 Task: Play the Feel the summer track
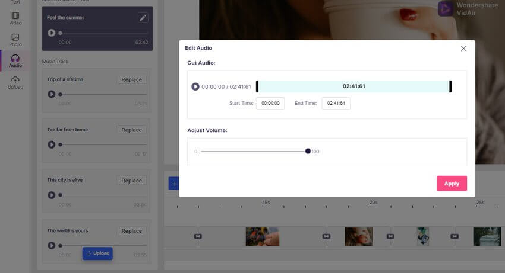[52, 33]
